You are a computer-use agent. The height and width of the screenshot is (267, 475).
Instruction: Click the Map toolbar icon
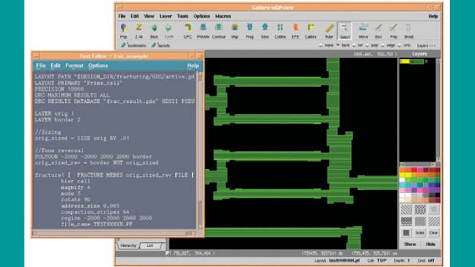235,31
